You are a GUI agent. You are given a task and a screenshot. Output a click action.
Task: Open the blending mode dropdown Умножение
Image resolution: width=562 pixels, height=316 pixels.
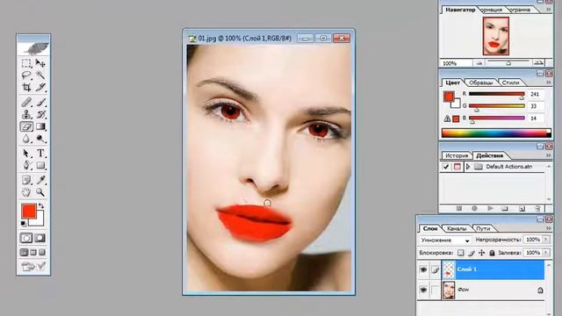tap(445, 240)
